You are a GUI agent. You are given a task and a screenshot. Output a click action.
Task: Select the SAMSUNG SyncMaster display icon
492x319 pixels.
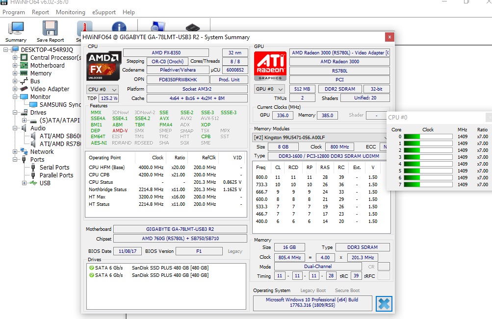pyautogui.click(x=33, y=105)
